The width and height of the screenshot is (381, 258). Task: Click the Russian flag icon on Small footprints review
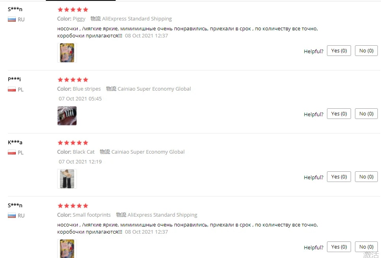12,215
